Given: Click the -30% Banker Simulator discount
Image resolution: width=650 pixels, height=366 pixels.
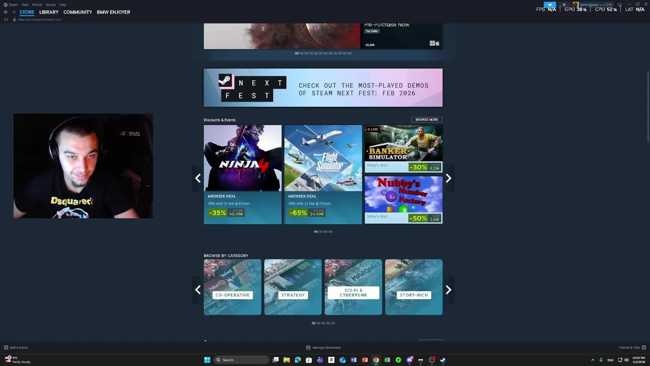Looking at the screenshot, I should click(425, 167).
